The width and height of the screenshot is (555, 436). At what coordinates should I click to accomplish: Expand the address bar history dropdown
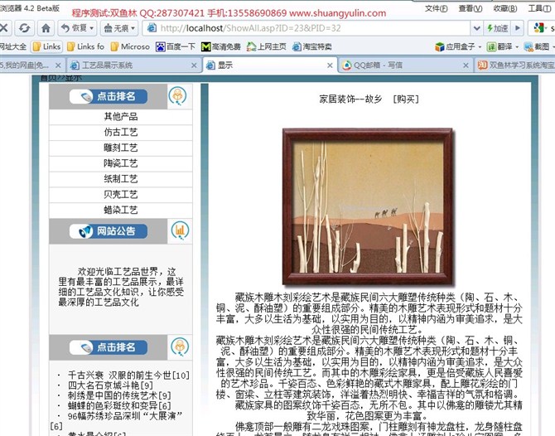tap(477, 28)
